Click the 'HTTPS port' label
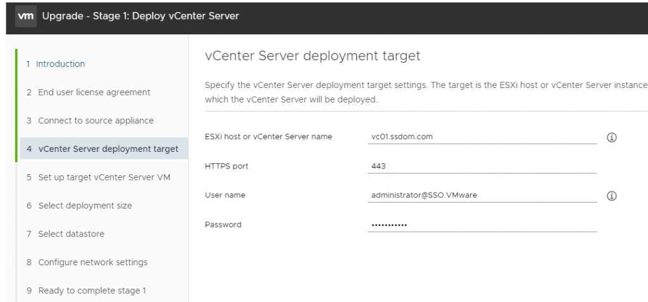 (x=227, y=167)
